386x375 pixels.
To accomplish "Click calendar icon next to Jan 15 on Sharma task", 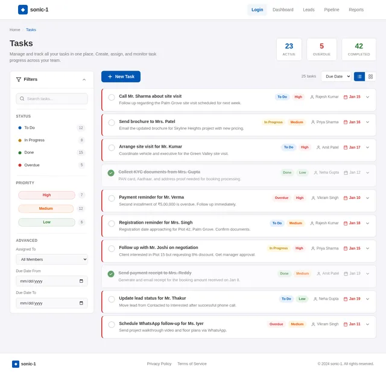I will tap(346, 97).
